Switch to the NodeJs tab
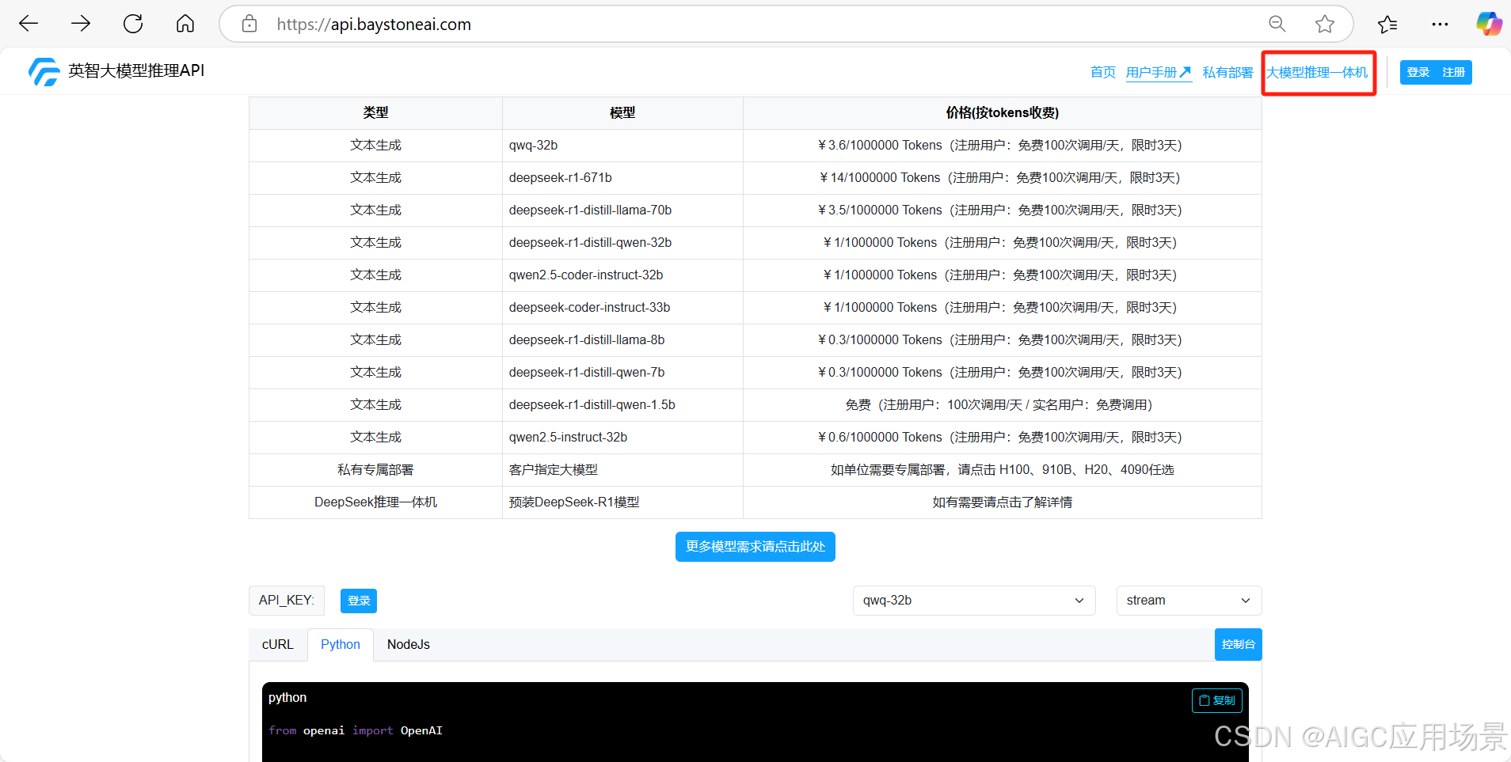 tap(409, 645)
